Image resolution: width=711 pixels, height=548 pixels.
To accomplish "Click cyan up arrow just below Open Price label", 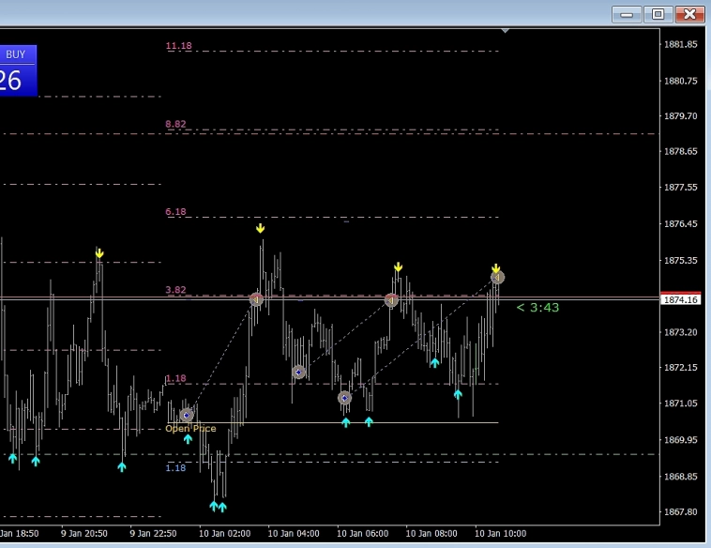I will pos(188,438).
